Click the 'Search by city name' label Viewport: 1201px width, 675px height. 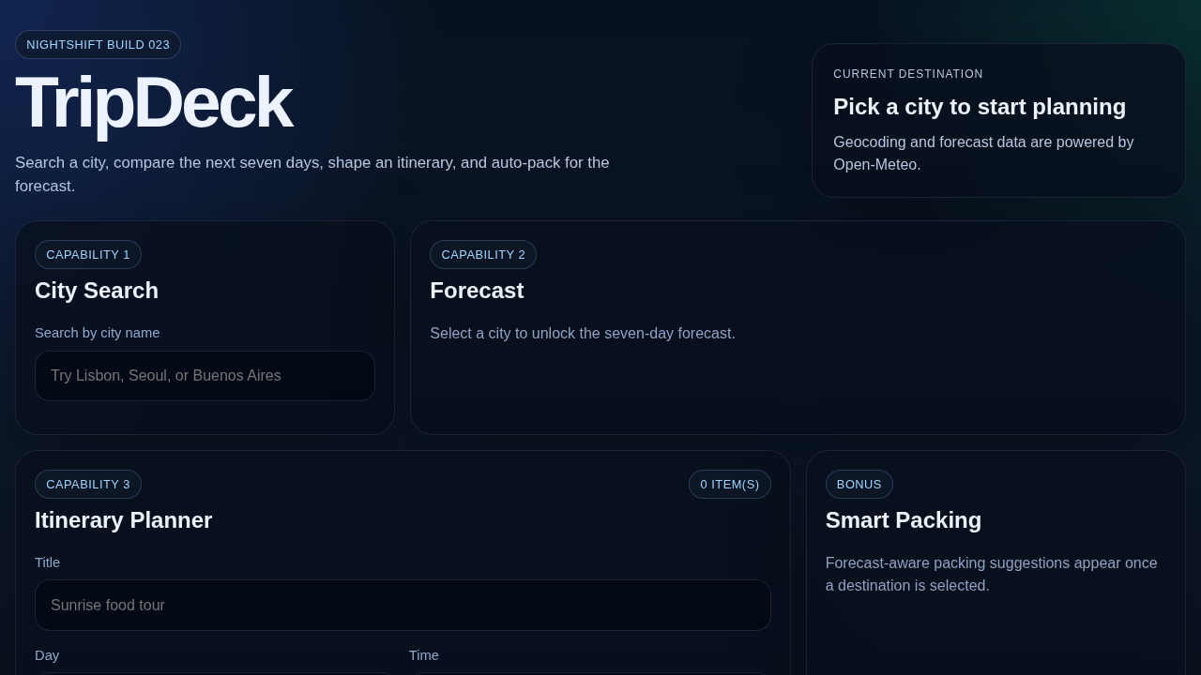point(97,333)
